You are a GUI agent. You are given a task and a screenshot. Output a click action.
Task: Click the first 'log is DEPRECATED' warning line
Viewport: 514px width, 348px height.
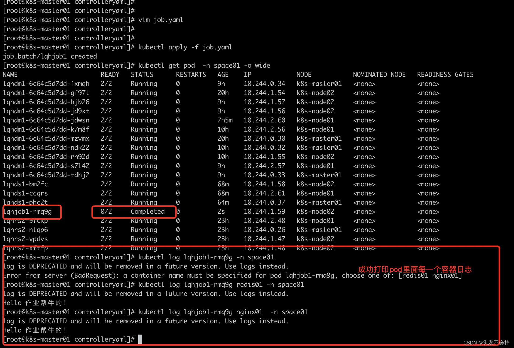146,266
